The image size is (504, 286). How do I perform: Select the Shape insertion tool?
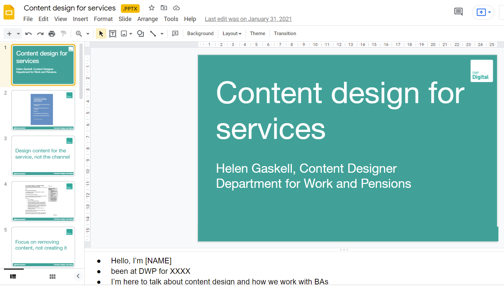pyautogui.click(x=140, y=33)
